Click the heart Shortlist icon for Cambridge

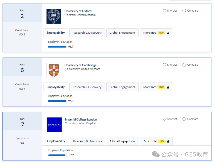164,65
